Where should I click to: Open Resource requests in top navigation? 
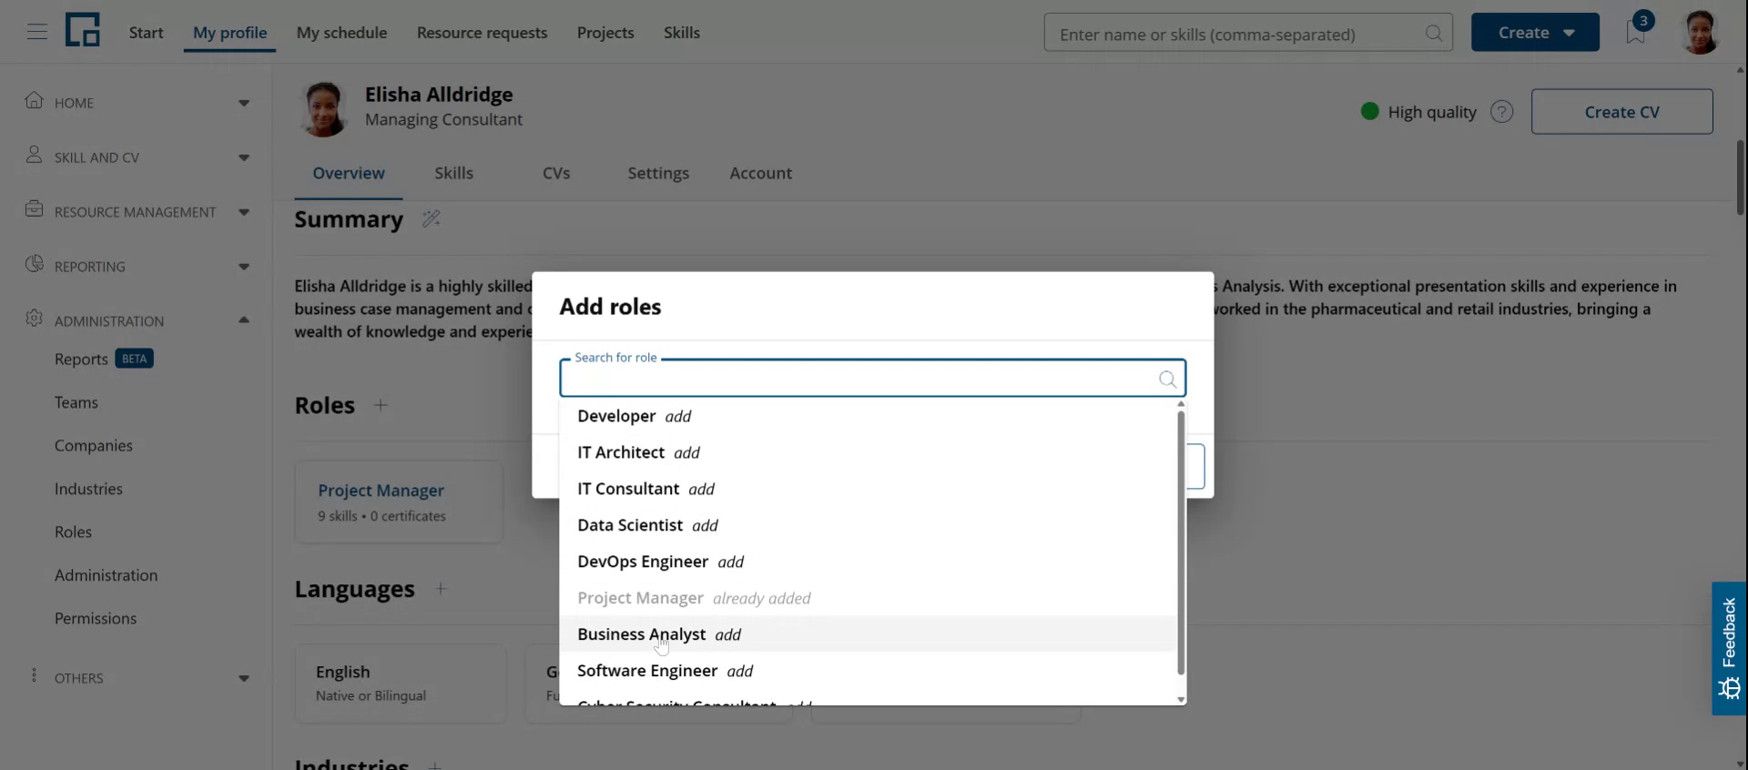[x=482, y=33]
